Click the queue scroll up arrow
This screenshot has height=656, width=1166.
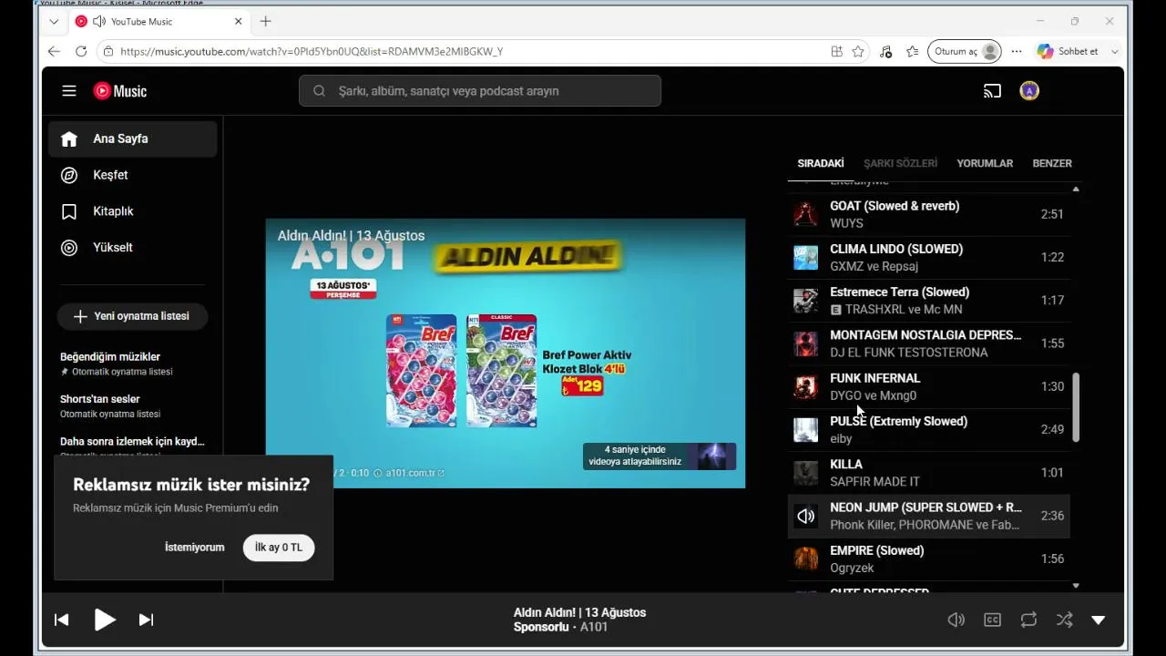tap(1076, 190)
